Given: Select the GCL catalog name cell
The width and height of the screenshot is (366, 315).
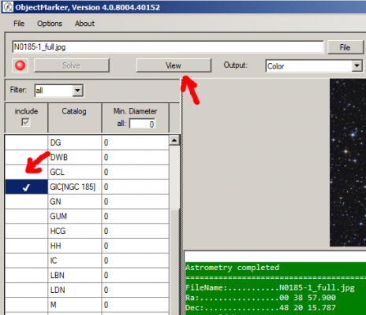Looking at the screenshot, I should point(75,172).
